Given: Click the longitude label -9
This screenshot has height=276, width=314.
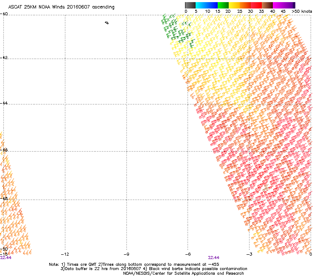Looking at the screenshot, I should click(x=126, y=254).
